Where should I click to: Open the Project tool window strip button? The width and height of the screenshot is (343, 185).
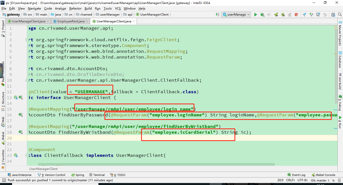click(3, 29)
